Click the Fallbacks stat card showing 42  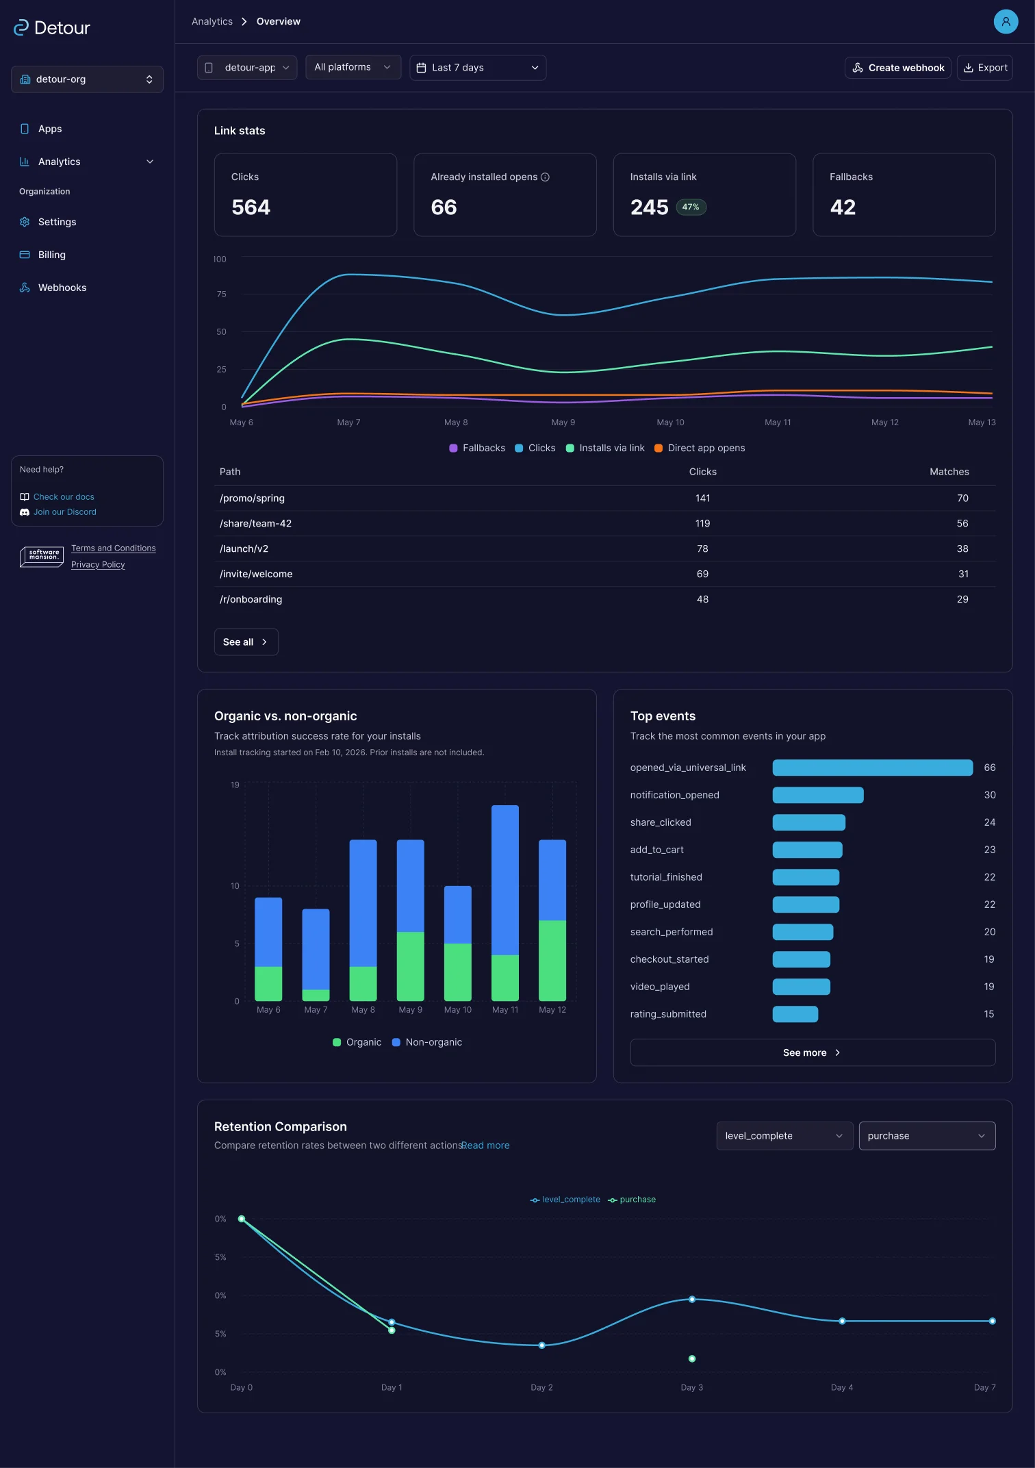pyautogui.click(x=904, y=195)
